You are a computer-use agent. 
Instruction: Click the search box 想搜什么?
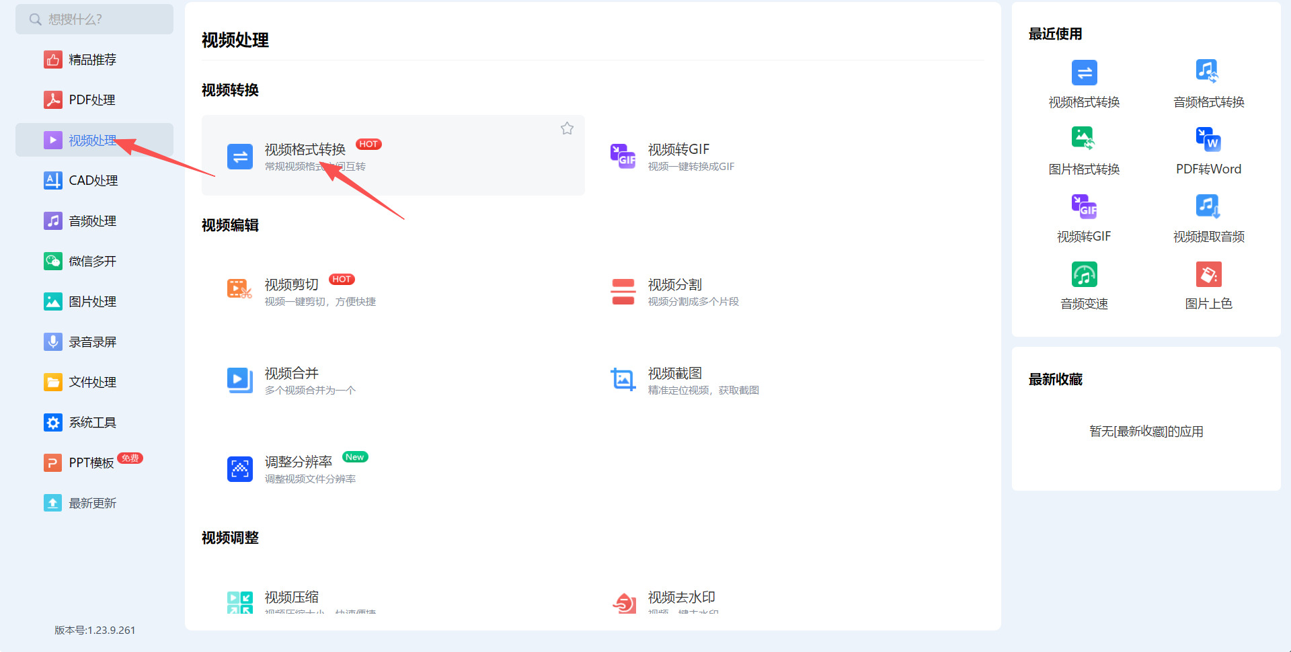[94, 19]
